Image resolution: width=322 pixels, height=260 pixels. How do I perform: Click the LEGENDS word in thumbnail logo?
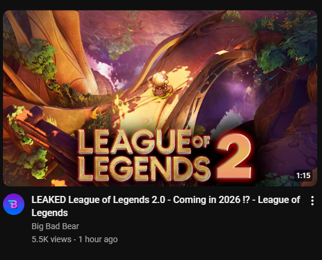[x=144, y=169]
